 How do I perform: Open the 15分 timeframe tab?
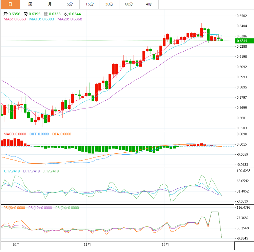(x=90, y=4)
